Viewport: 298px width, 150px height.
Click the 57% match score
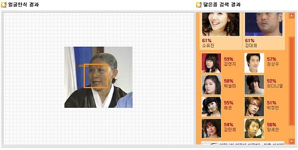272,59
